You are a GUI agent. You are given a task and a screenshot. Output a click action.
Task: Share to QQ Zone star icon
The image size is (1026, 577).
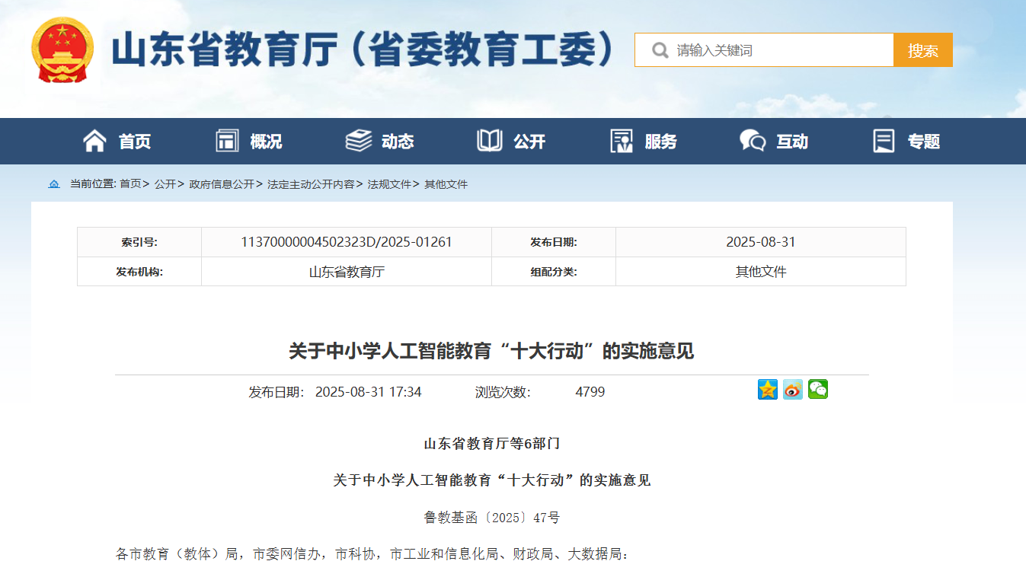pyautogui.click(x=768, y=389)
